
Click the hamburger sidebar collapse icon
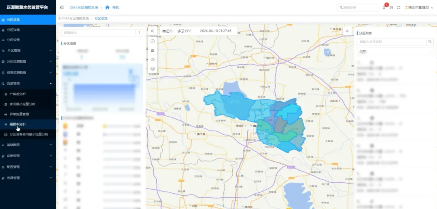click(62, 7)
